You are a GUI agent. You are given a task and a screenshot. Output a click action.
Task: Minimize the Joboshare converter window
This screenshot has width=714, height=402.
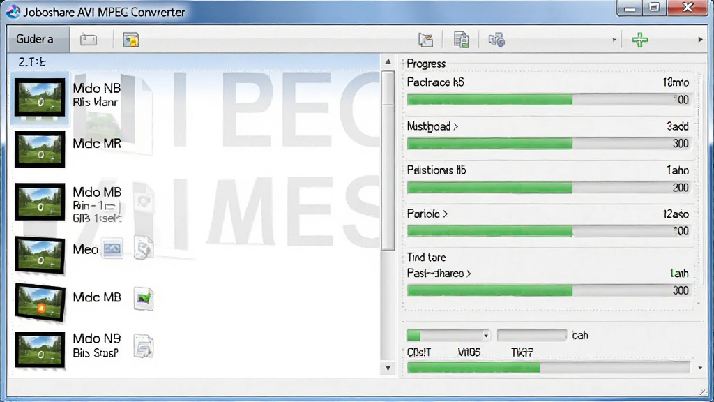tap(630, 8)
